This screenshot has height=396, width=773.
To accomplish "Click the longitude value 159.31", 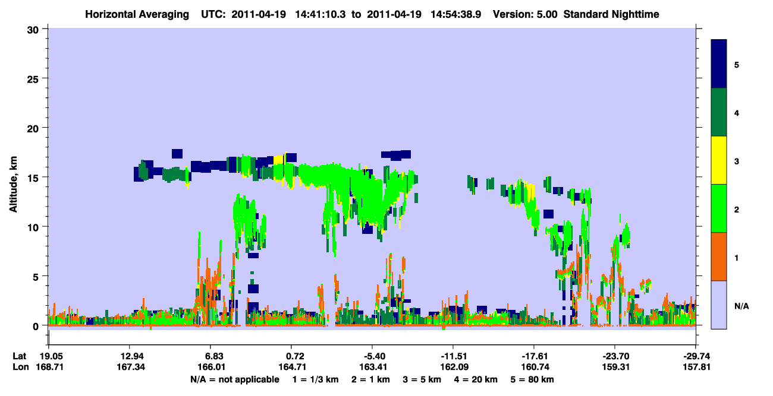I will pyautogui.click(x=617, y=368).
